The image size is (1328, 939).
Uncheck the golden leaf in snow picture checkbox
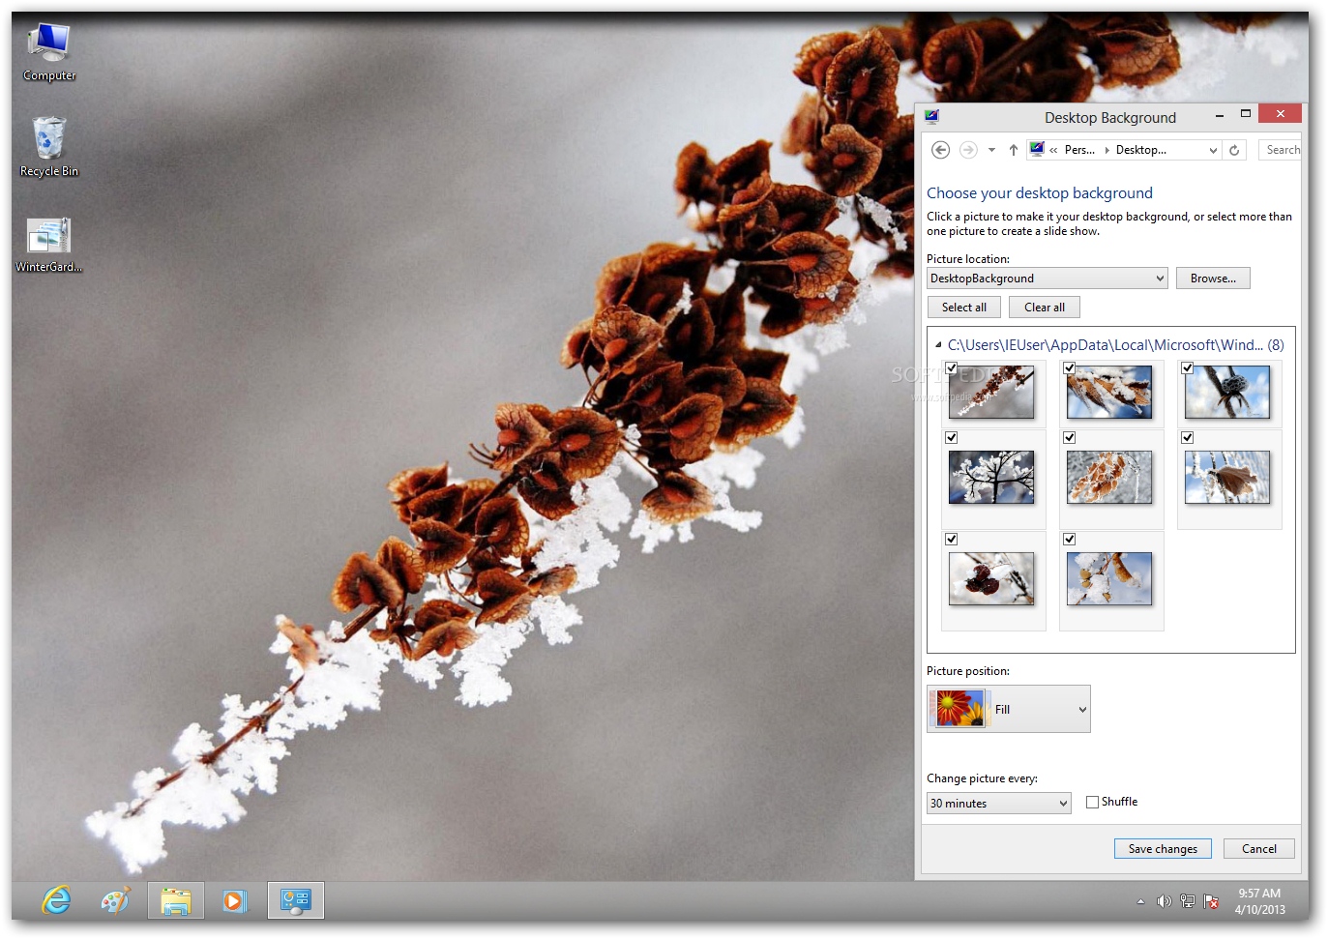pyautogui.click(x=1070, y=540)
